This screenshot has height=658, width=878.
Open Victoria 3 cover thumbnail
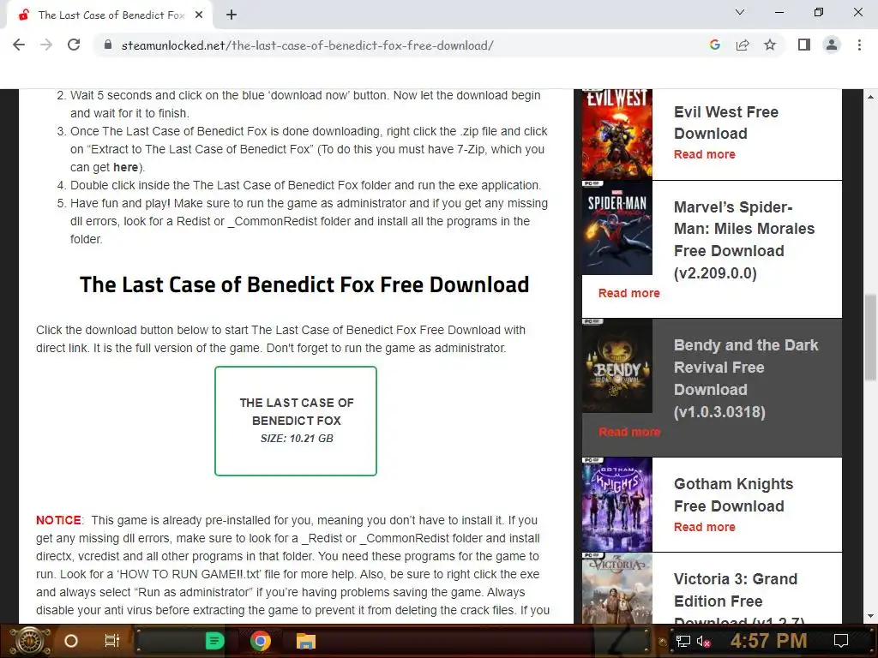(x=617, y=588)
